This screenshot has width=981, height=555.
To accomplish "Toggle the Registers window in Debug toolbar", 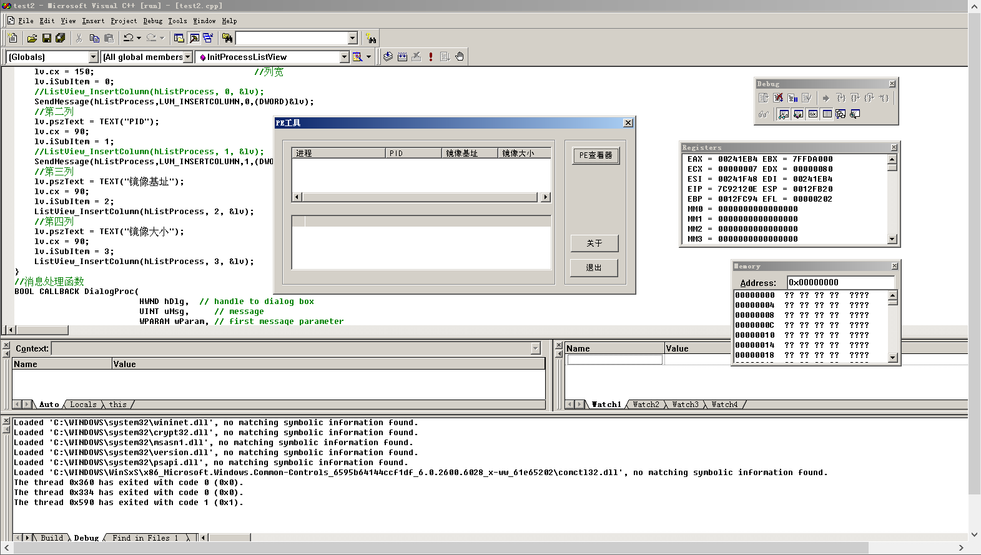I will point(812,114).
